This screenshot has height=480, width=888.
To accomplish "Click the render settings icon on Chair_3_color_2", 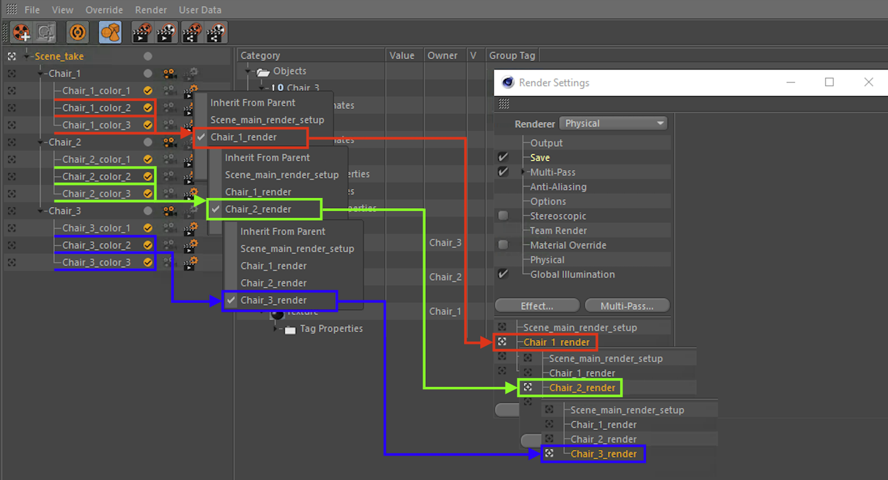I will pos(190,246).
